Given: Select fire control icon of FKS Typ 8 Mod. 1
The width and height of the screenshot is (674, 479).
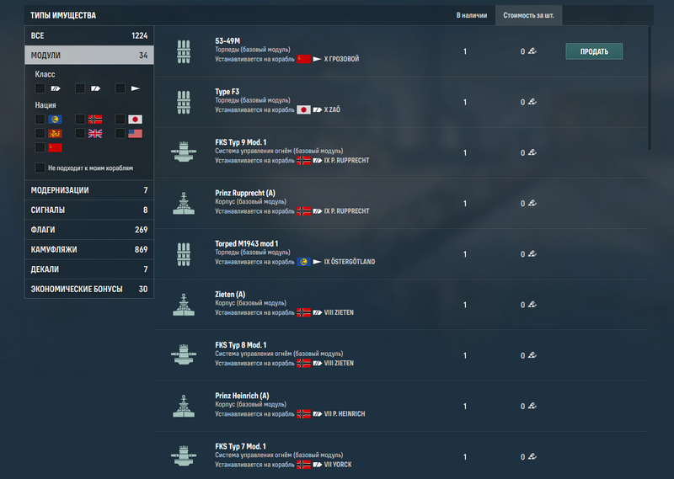Looking at the screenshot, I should tap(184, 355).
